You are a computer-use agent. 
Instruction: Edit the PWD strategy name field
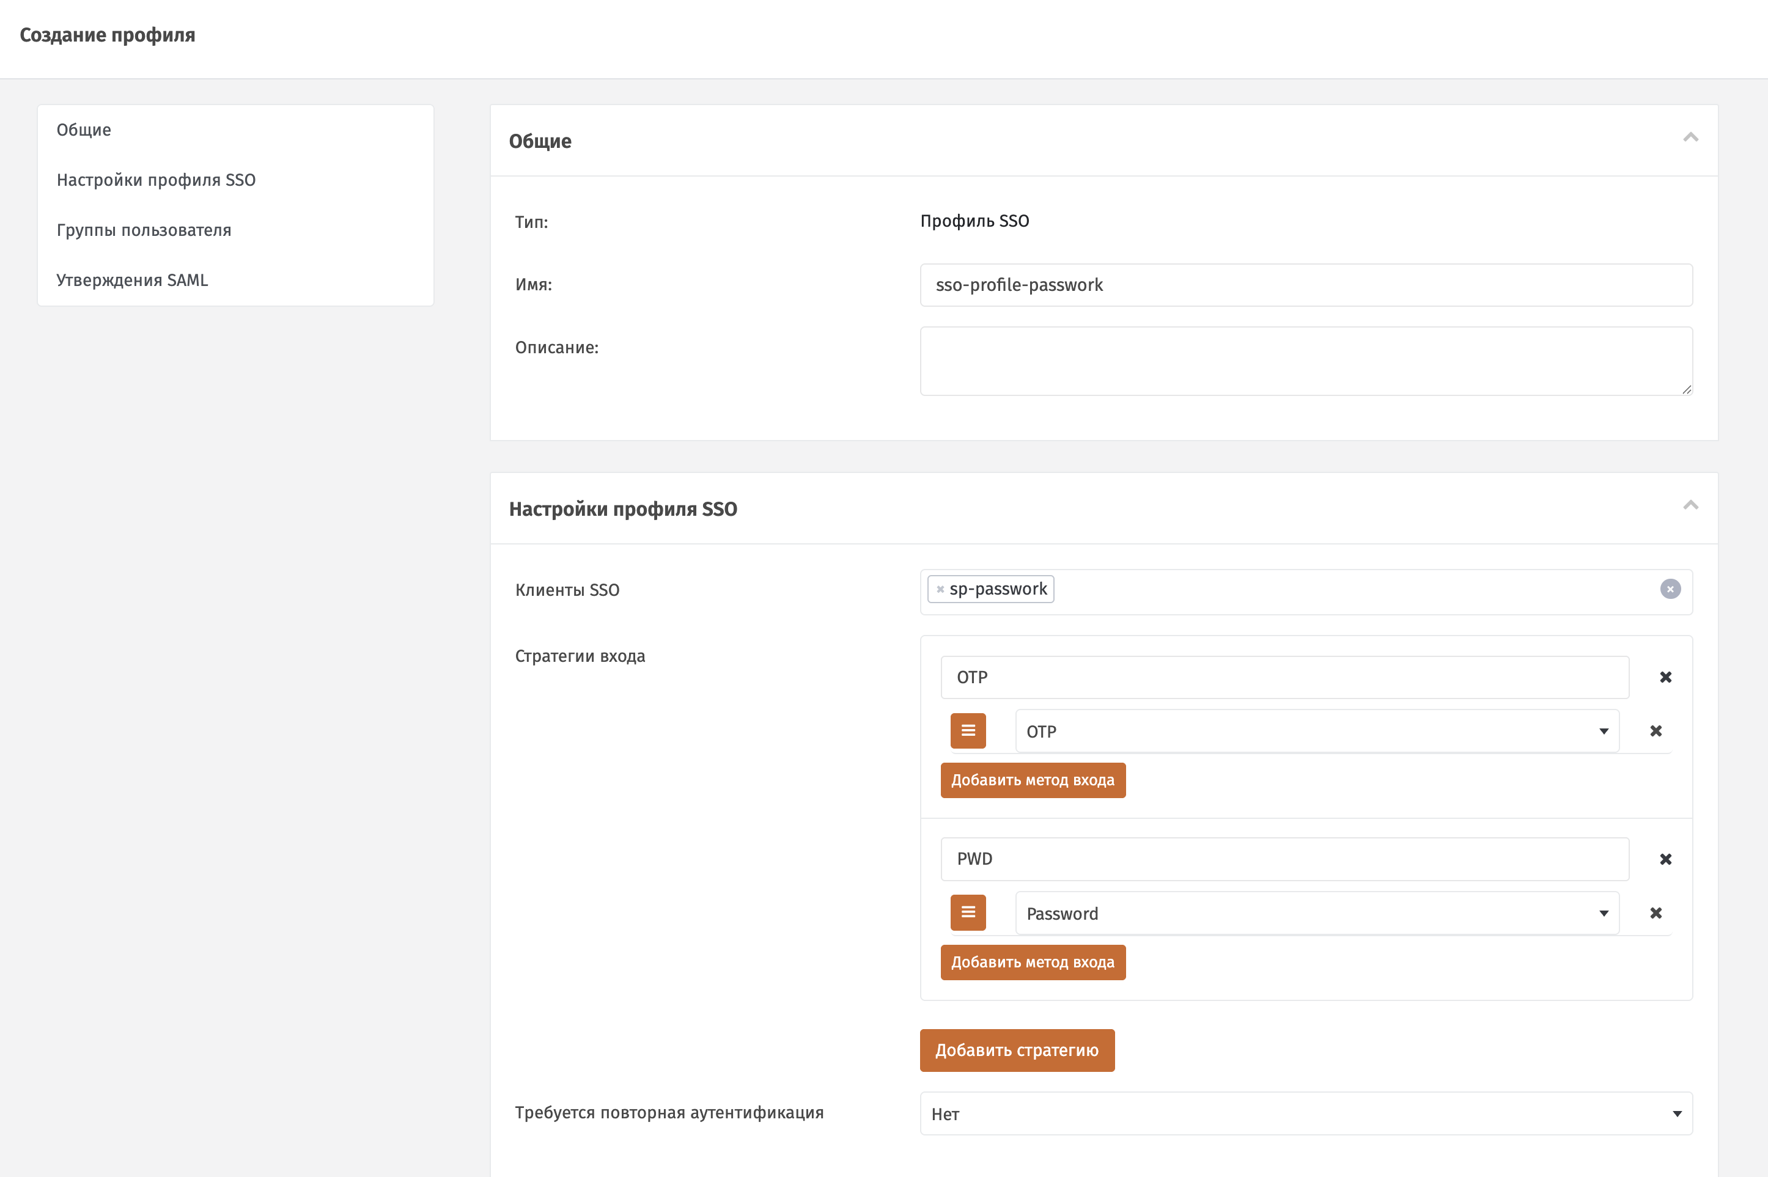pyautogui.click(x=1284, y=859)
